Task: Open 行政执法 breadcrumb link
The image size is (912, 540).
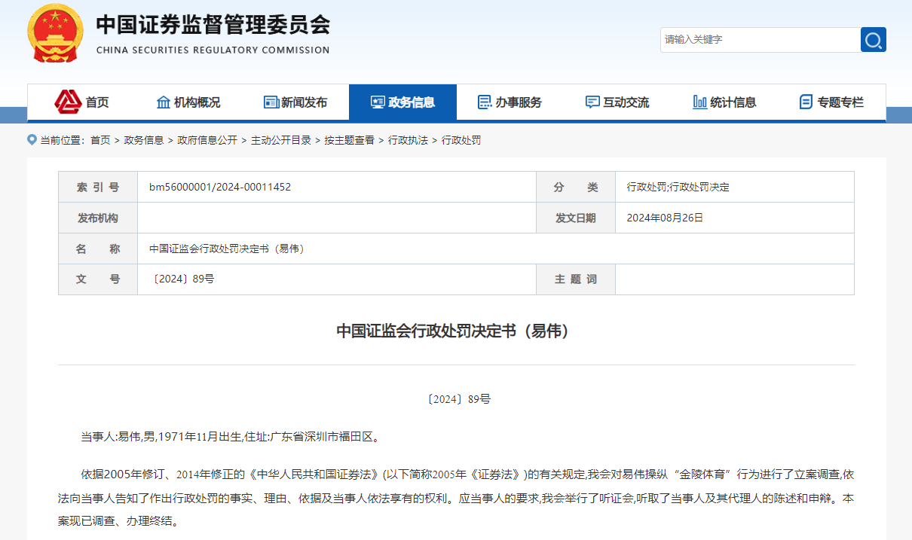Action: point(408,140)
